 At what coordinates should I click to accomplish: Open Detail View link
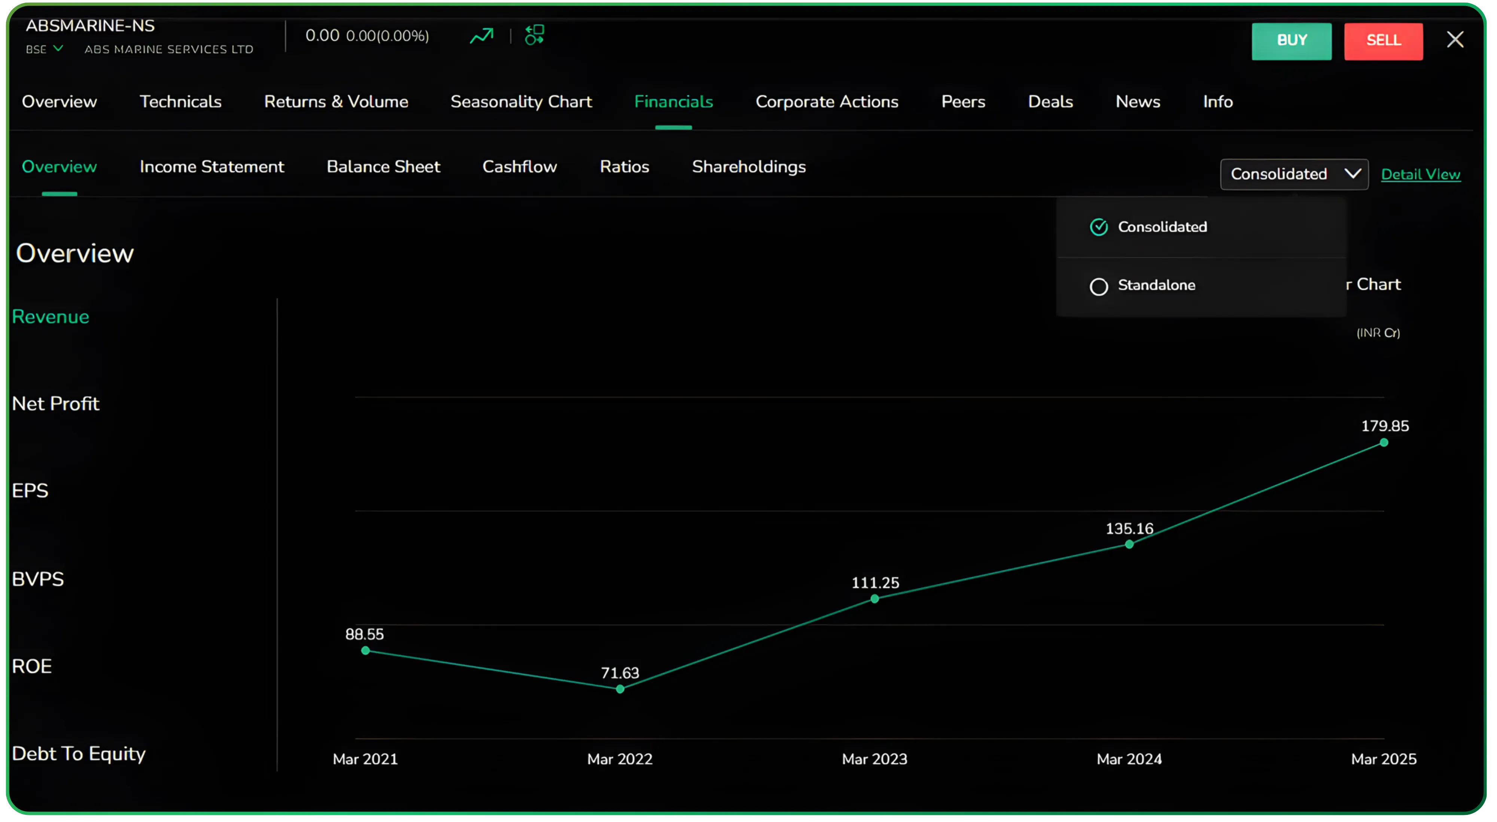(x=1421, y=175)
